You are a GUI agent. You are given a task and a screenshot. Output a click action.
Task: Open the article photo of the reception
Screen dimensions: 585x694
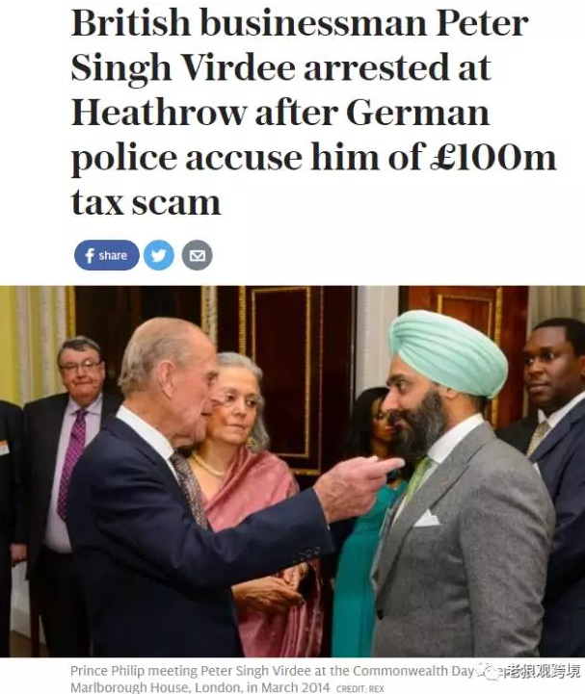[293, 472]
